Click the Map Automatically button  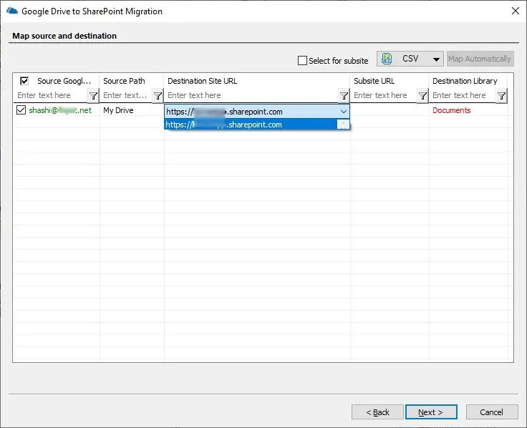[480, 59]
